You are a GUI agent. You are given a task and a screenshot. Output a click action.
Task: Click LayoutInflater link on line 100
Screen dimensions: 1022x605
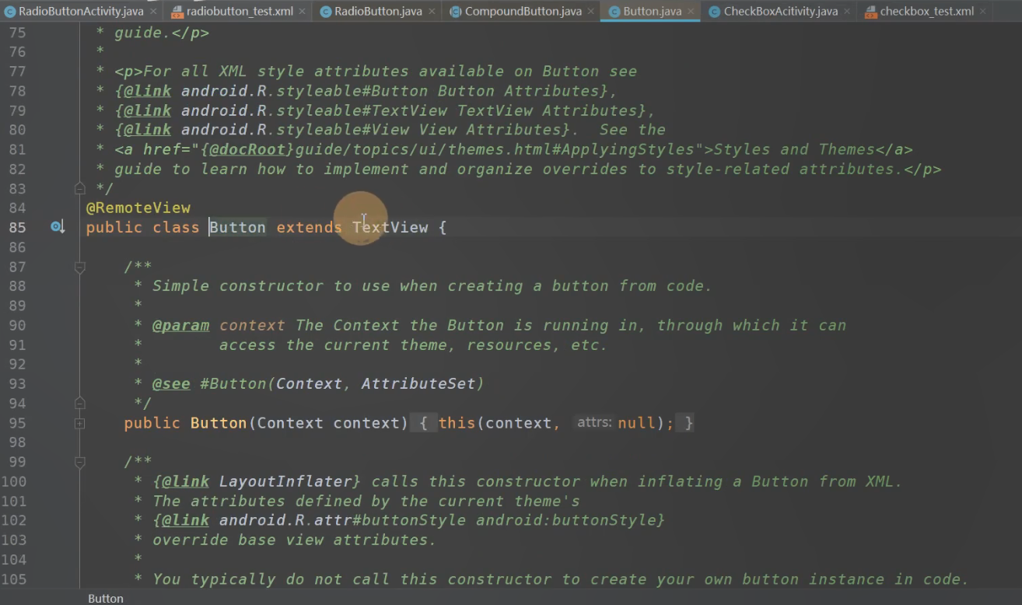[285, 481]
